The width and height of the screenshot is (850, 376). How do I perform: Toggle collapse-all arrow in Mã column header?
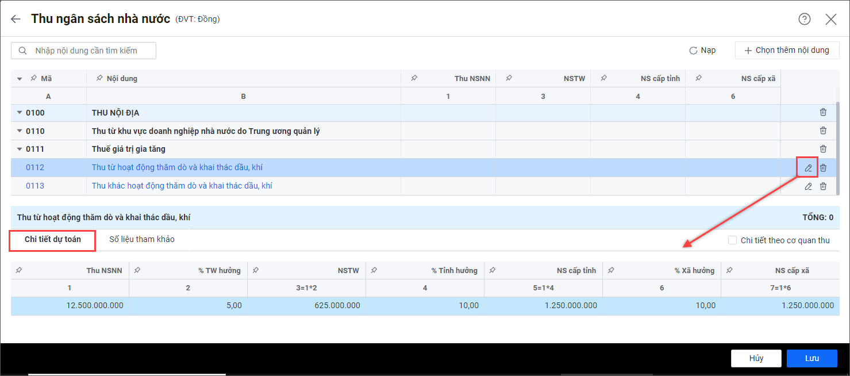point(20,79)
